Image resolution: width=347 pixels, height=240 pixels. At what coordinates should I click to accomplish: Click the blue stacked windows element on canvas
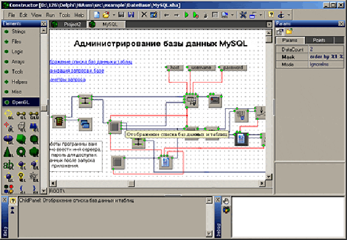click(x=85, y=124)
